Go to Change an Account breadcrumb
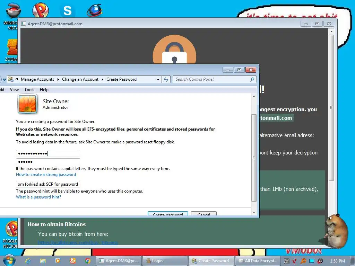This screenshot has width=355, height=266. tap(80, 79)
